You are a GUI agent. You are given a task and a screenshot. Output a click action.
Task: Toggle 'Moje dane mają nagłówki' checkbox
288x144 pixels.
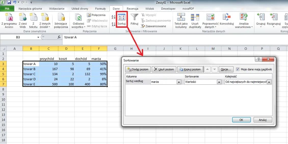[x=238, y=69]
